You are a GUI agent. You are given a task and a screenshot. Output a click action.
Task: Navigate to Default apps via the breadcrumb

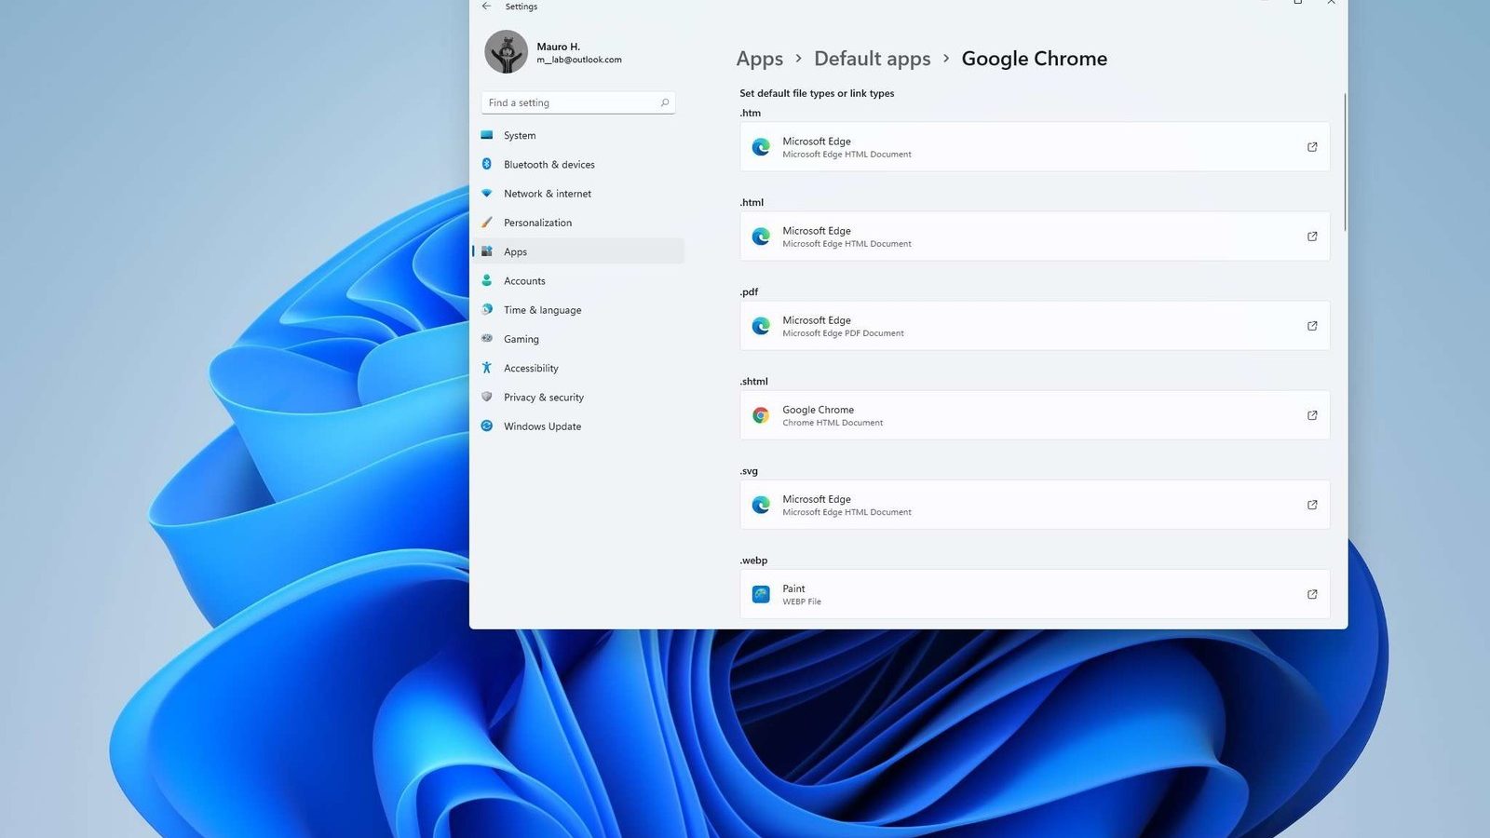(872, 59)
